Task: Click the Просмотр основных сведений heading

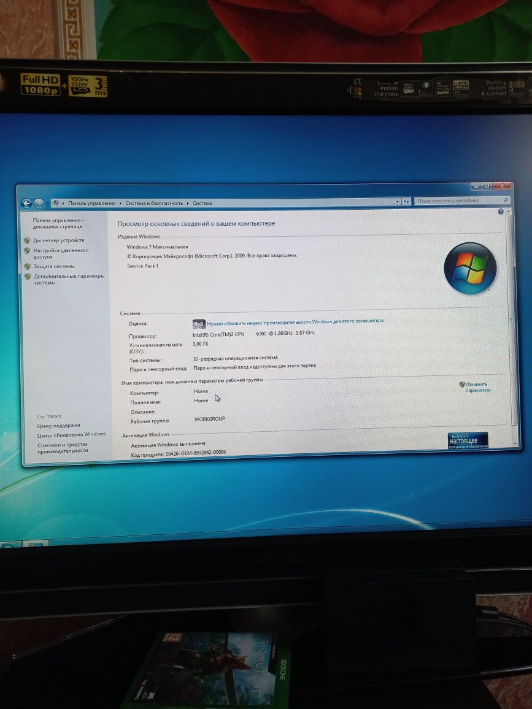Action: (196, 223)
